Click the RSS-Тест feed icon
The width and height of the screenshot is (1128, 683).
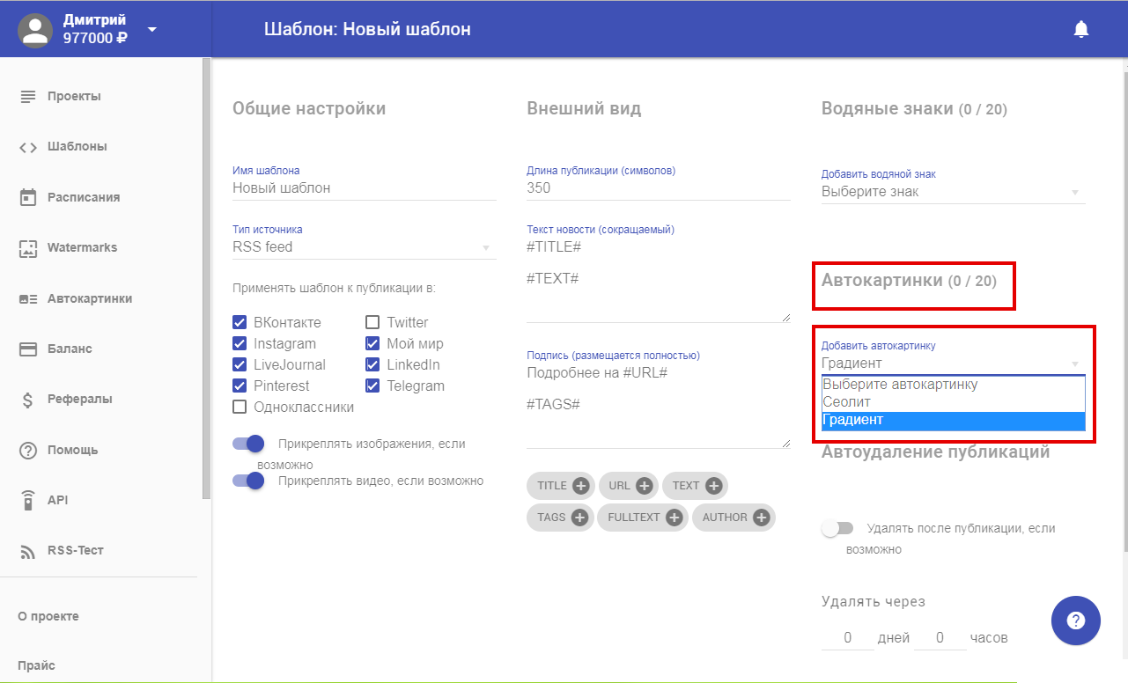(28, 551)
